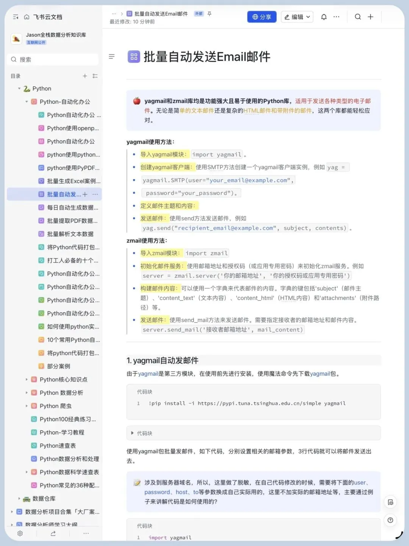This screenshot has height=546, width=409.
Task: Open 每日自动生成数据... document
Action: pyautogui.click(x=69, y=208)
